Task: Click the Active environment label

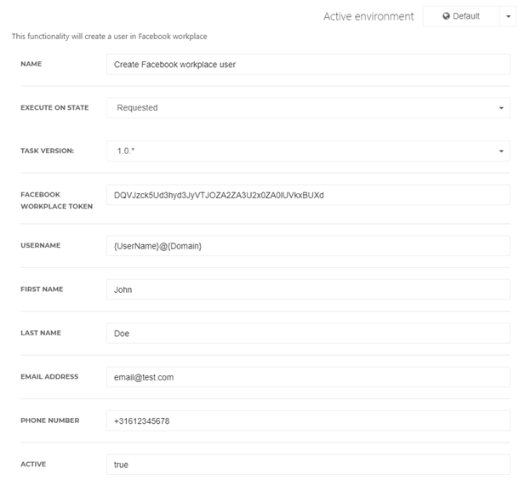Action: (368, 16)
